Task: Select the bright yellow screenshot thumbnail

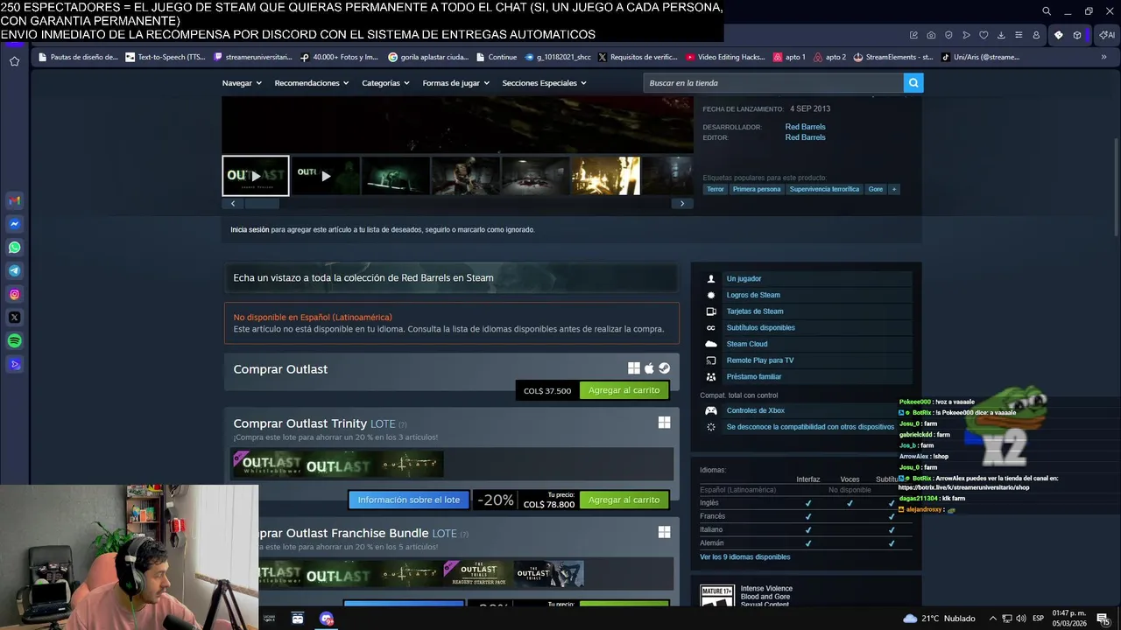Action: coord(606,176)
